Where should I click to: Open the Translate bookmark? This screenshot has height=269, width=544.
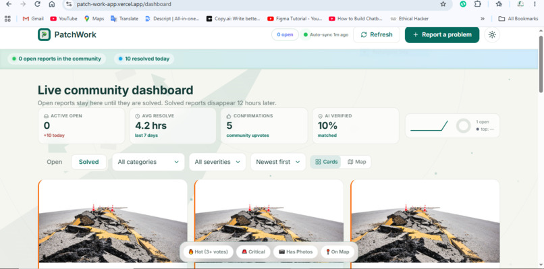coord(124,19)
